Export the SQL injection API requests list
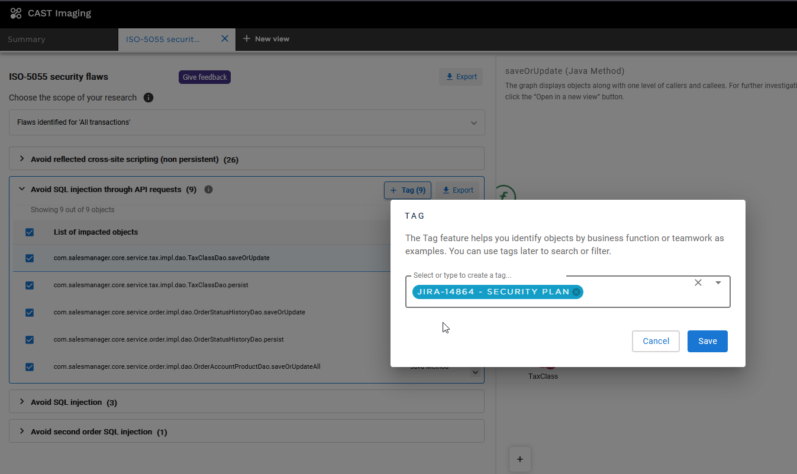The height and width of the screenshot is (474, 797). [x=458, y=190]
